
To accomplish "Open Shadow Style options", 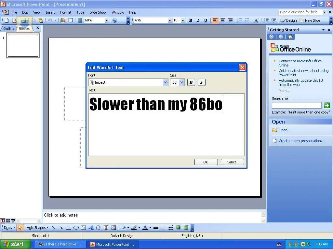I will click(179, 228).
